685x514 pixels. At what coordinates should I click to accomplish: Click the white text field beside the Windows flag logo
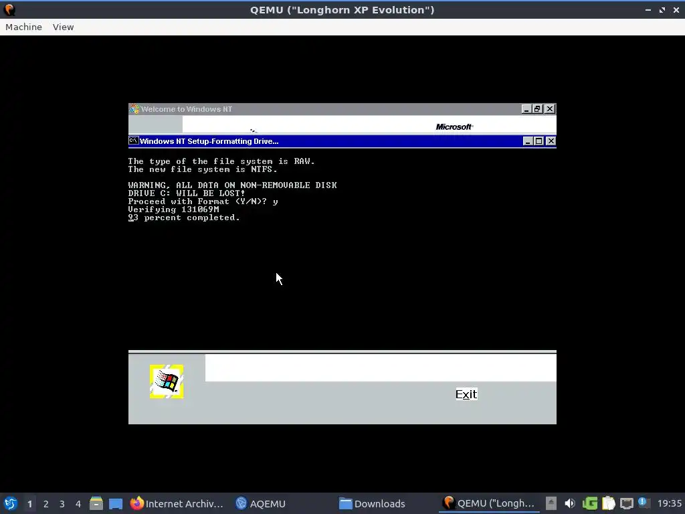point(381,368)
